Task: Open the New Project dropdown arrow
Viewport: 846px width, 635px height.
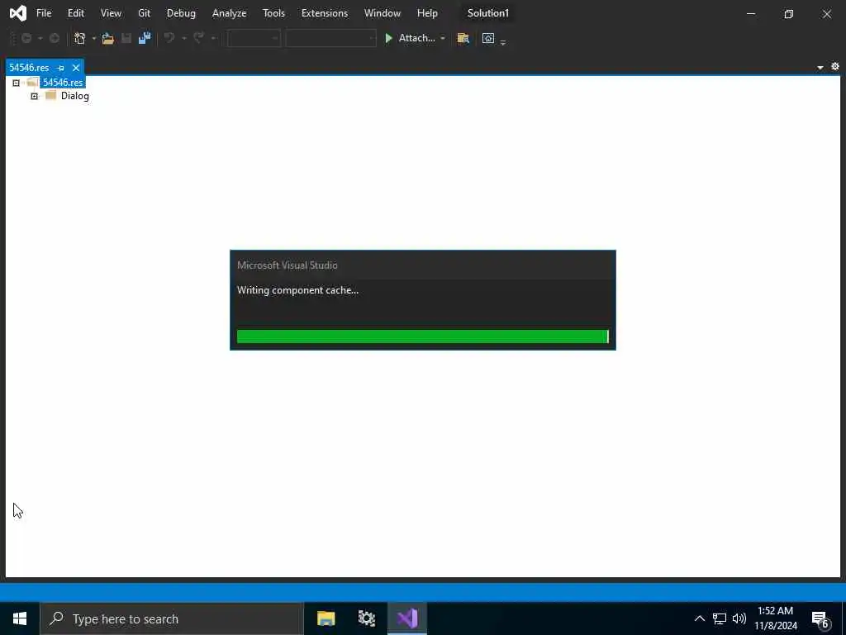Action: pos(94,38)
